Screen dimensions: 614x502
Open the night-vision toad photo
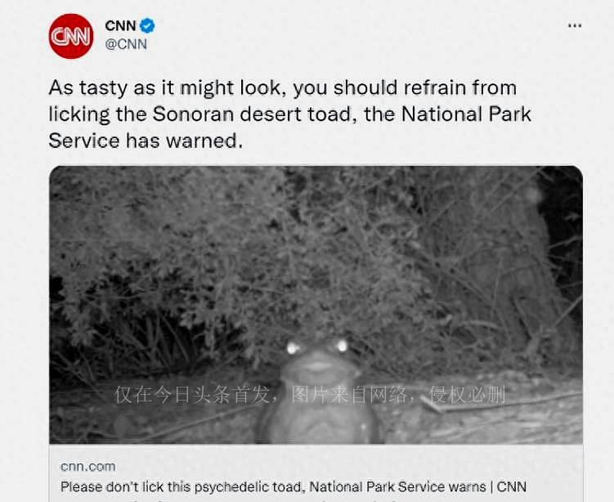316,305
